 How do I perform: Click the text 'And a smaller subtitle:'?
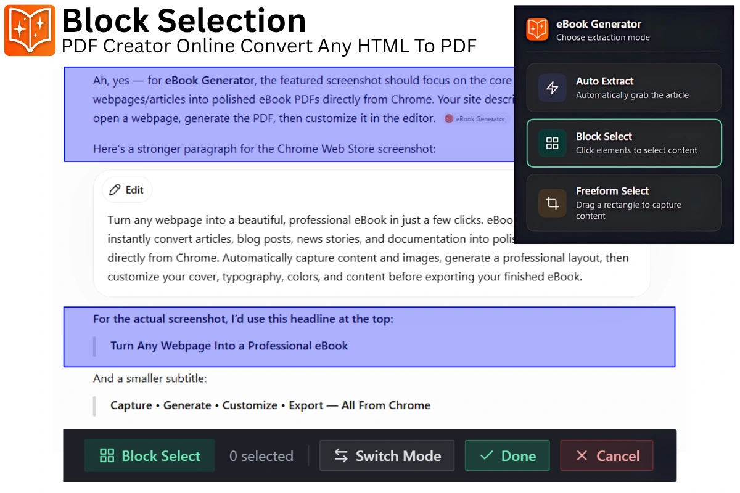150,378
